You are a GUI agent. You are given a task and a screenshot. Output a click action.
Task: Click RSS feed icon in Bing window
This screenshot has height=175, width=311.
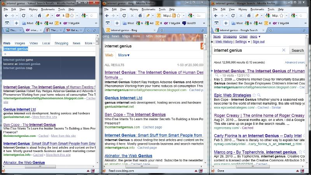click(174, 16)
